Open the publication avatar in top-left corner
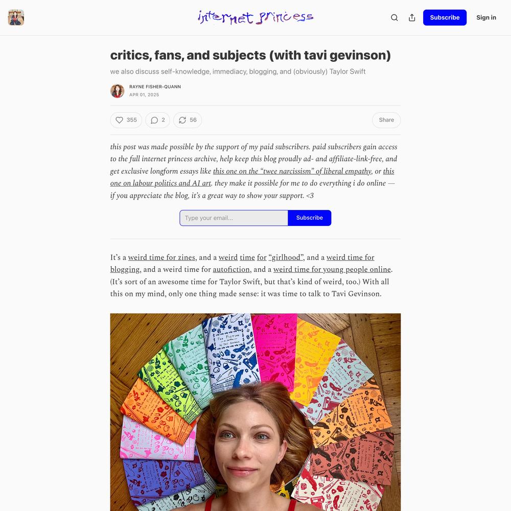This screenshot has height=511, width=511. (16, 17)
